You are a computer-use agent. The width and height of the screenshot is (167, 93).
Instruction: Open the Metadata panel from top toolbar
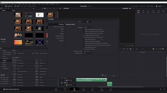pyautogui.click(x=151, y=6)
